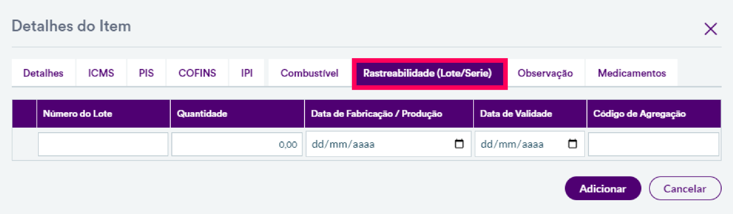Open the IPI tab
The height and width of the screenshot is (214, 733).
pos(246,73)
